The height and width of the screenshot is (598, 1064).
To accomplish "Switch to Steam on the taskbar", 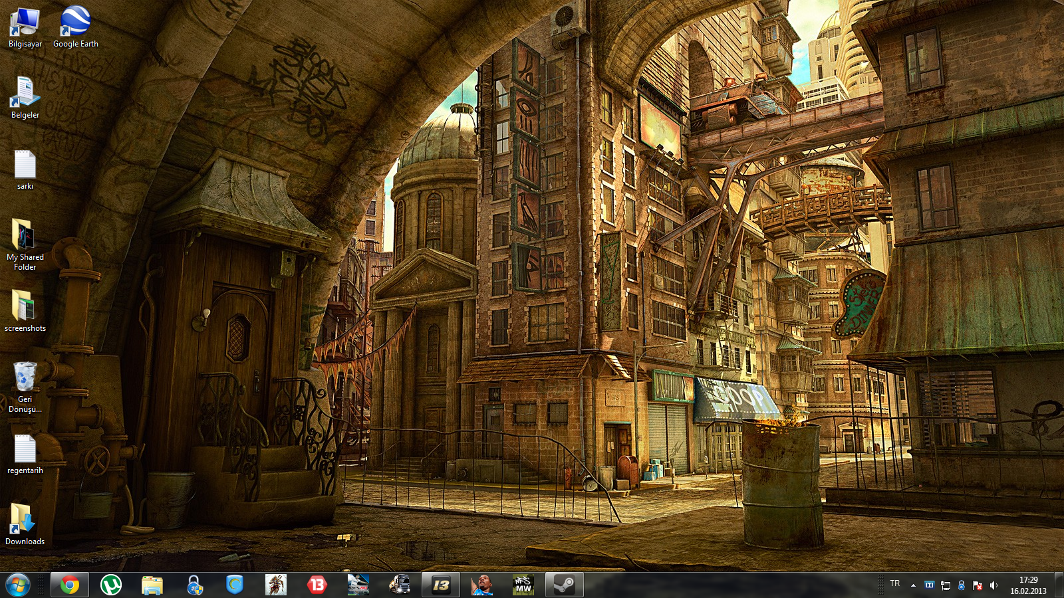I will coord(565,585).
